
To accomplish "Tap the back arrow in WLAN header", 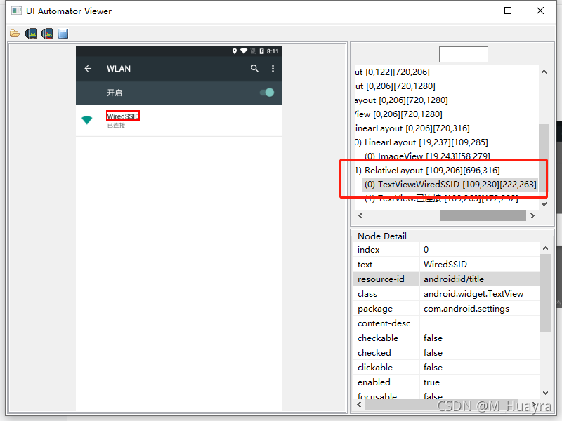I will (89, 68).
